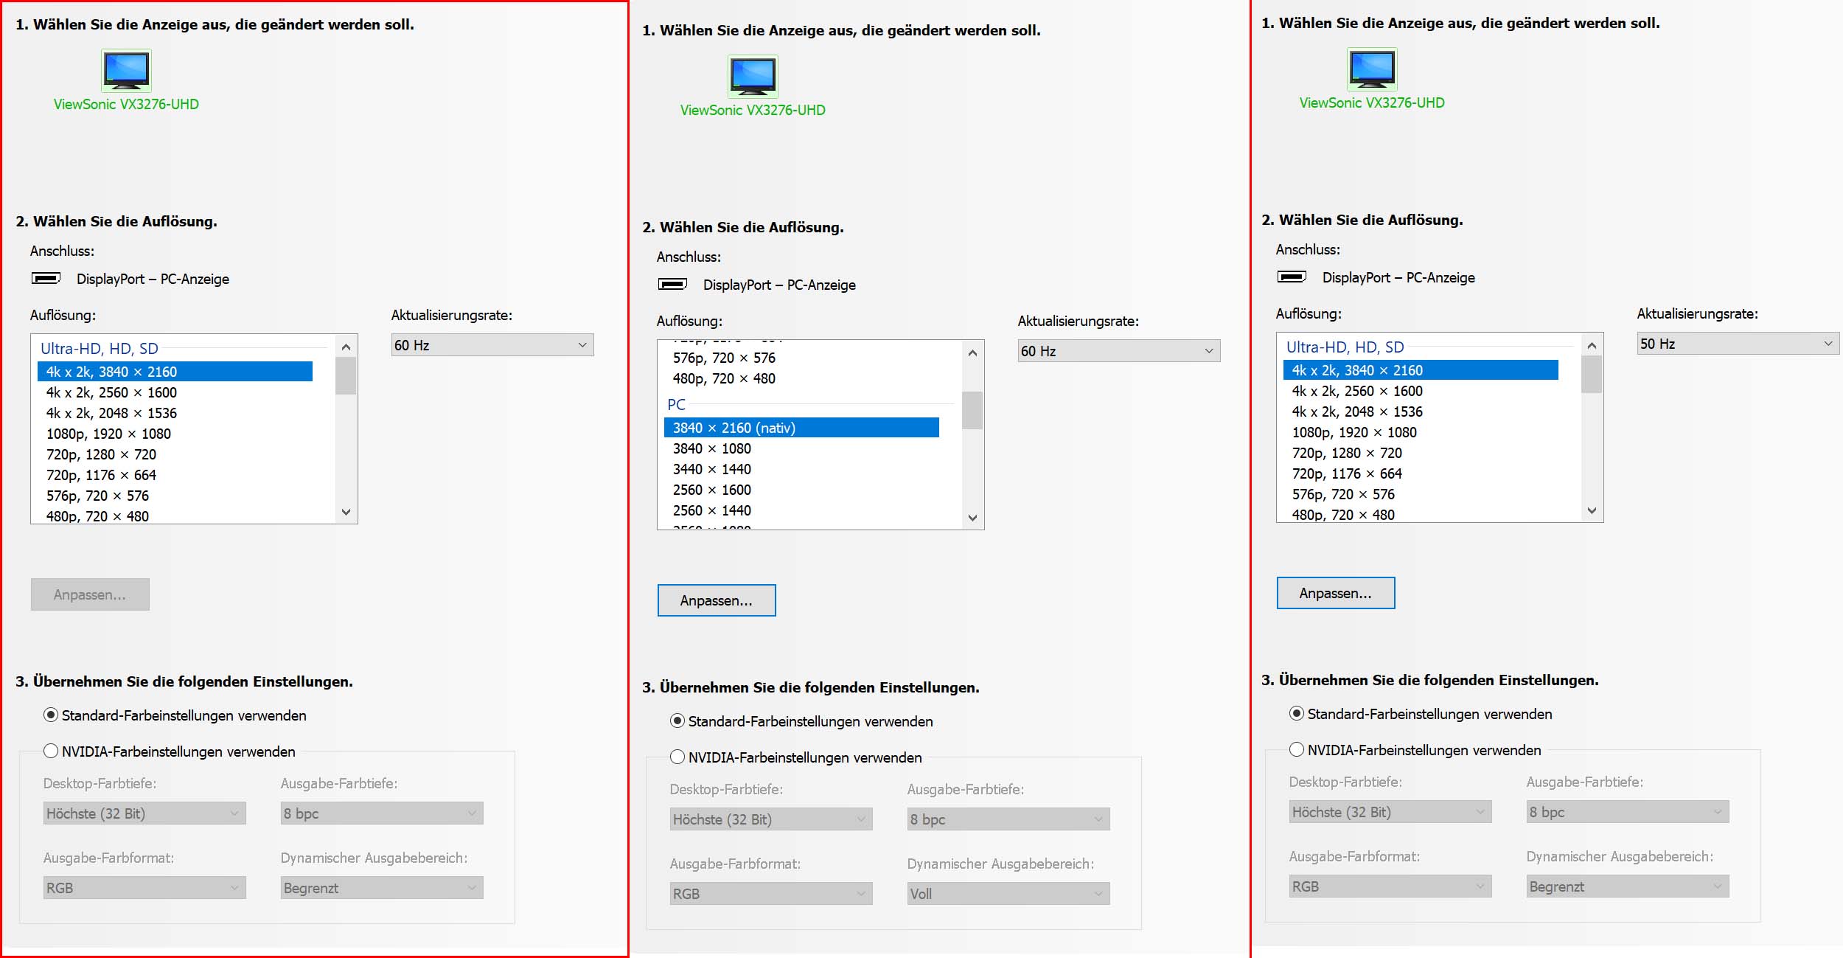Image resolution: width=1843 pixels, height=958 pixels.
Task: Click the scrollbar thumb of the PC resolution list
Action: pos(972,410)
